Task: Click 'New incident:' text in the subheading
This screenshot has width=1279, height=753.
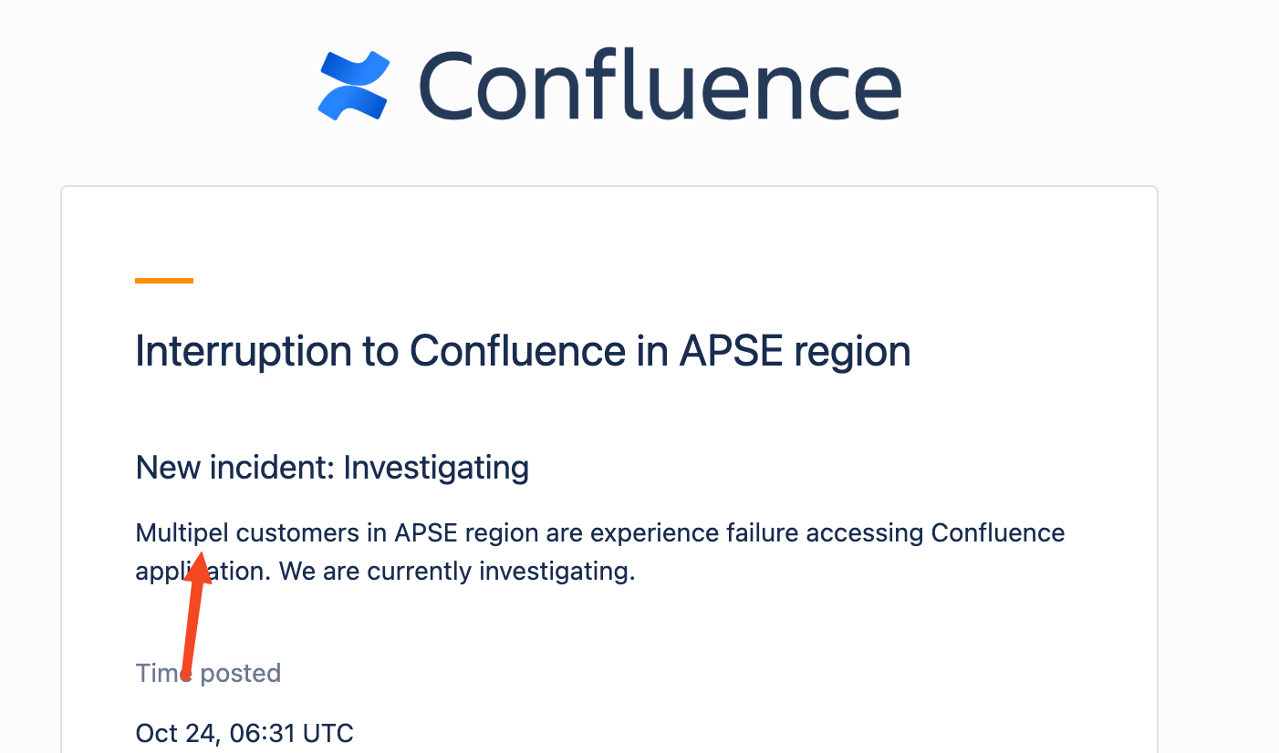Action: click(235, 468)
